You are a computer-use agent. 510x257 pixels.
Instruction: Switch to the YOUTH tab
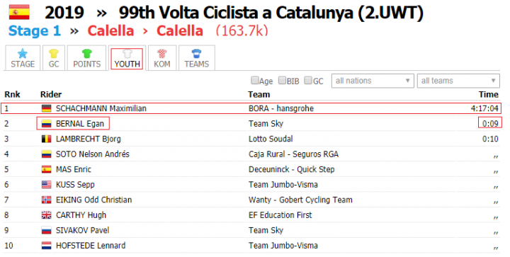[x=127, y=59]
